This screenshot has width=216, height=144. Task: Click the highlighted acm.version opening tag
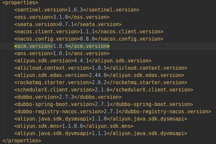tap(33, 46)
